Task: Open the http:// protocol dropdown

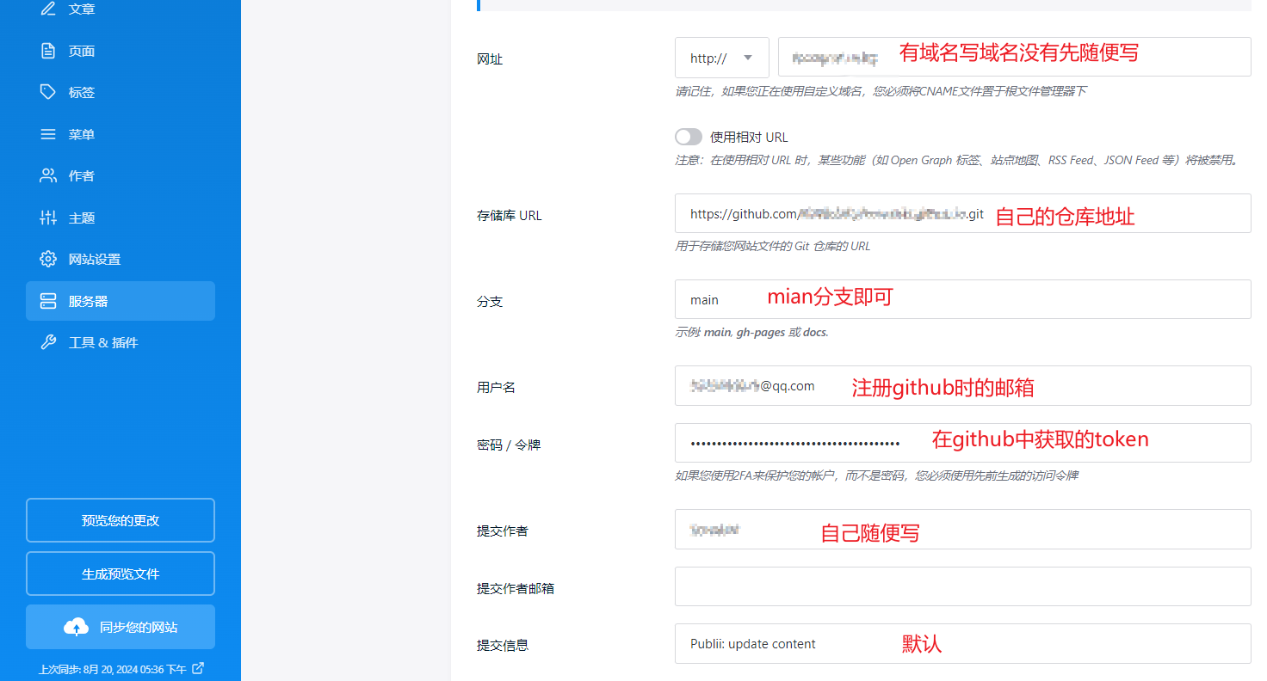Action: click(721, 58)
